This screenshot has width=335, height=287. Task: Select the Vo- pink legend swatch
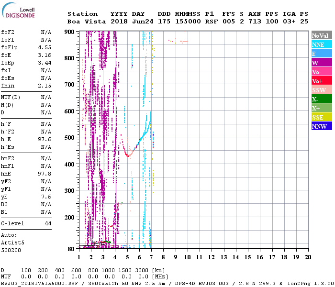pyautogui.click(x=322, y=72)
